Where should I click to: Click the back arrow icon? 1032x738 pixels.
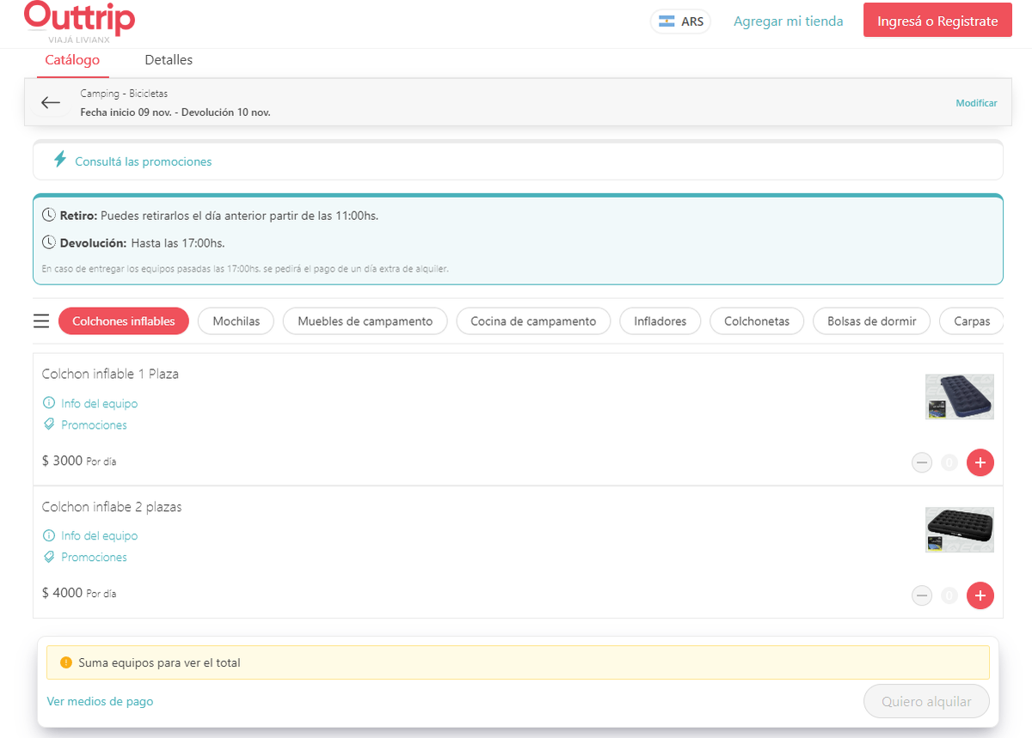pyautogui.click(x=51, y=102)
